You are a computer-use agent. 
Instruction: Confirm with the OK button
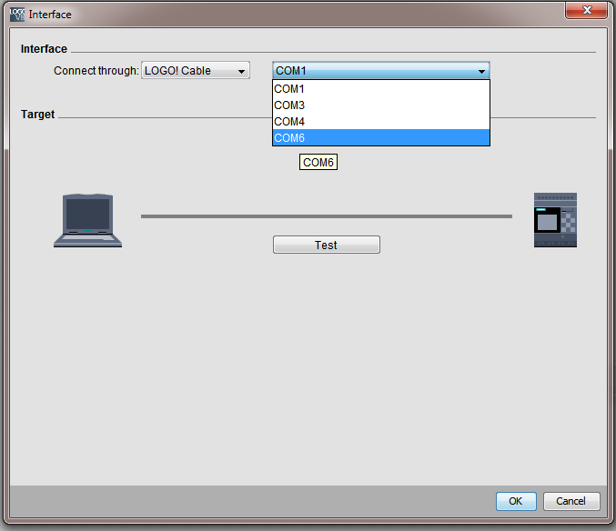516,501
